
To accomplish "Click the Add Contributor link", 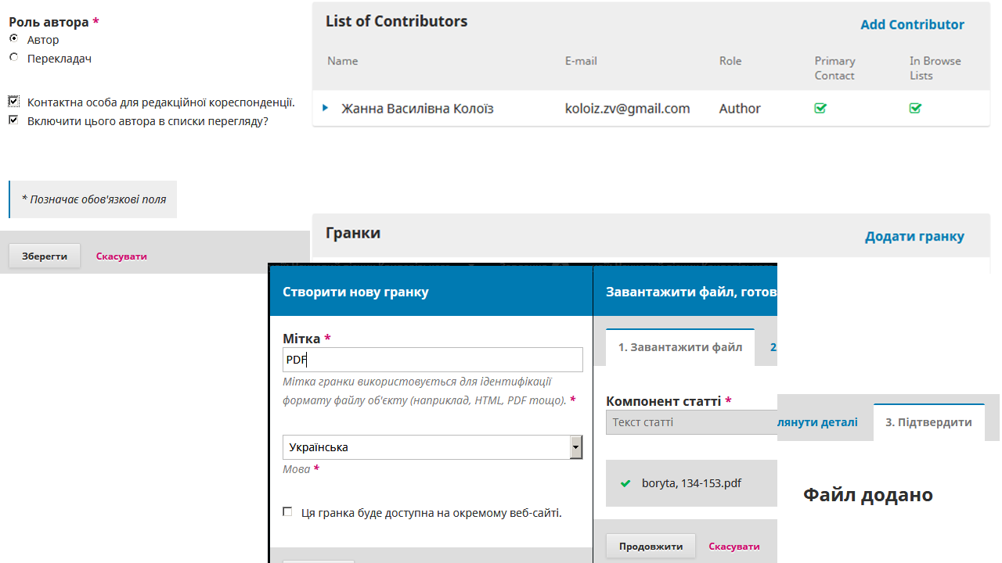I will click(x=912, y=24).
